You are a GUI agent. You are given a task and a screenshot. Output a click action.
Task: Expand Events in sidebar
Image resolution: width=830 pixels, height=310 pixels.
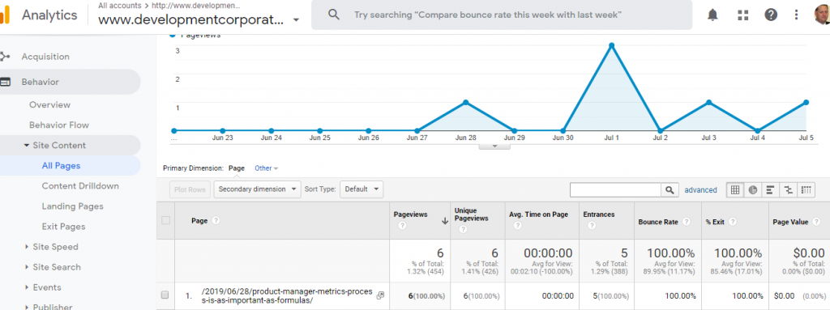(27, 288)
